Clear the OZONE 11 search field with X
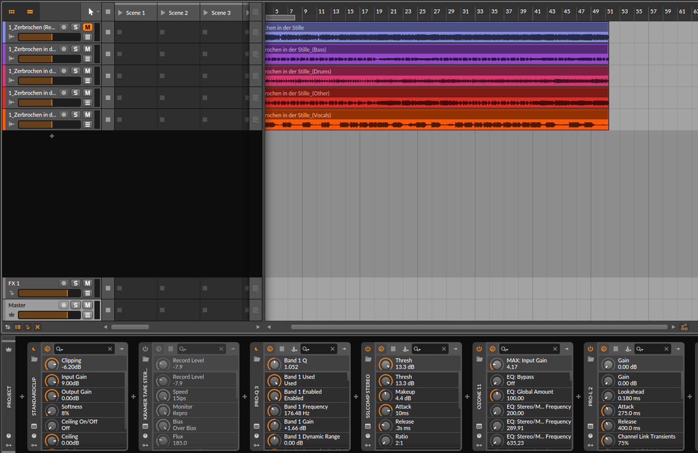 tap(555, 349)
